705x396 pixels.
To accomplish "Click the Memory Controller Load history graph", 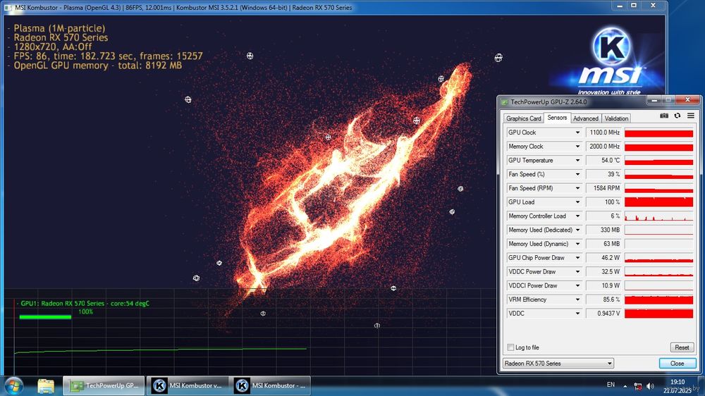I will (x=658, y=216).
